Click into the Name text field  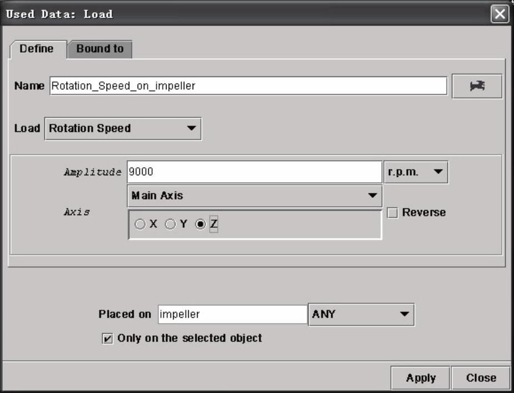[248, 86]
